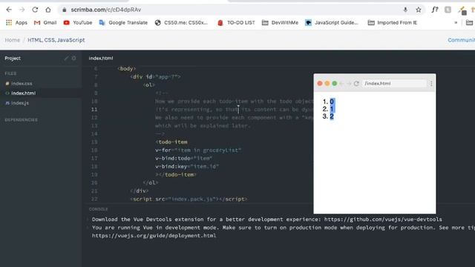Click the vuejs.org deployment URL in console
The image size is (475, 267).
[x=154, y=236]
